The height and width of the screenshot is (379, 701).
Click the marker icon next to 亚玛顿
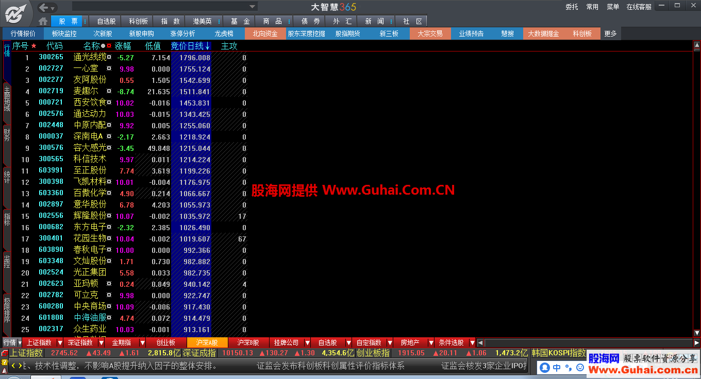click(109, 284)
